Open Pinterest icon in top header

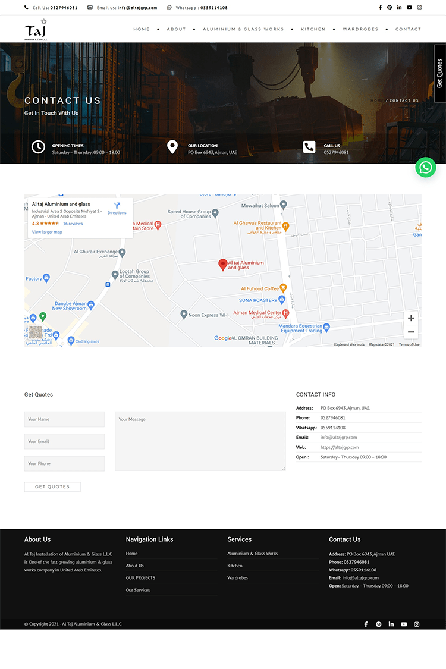coord(390,7)
